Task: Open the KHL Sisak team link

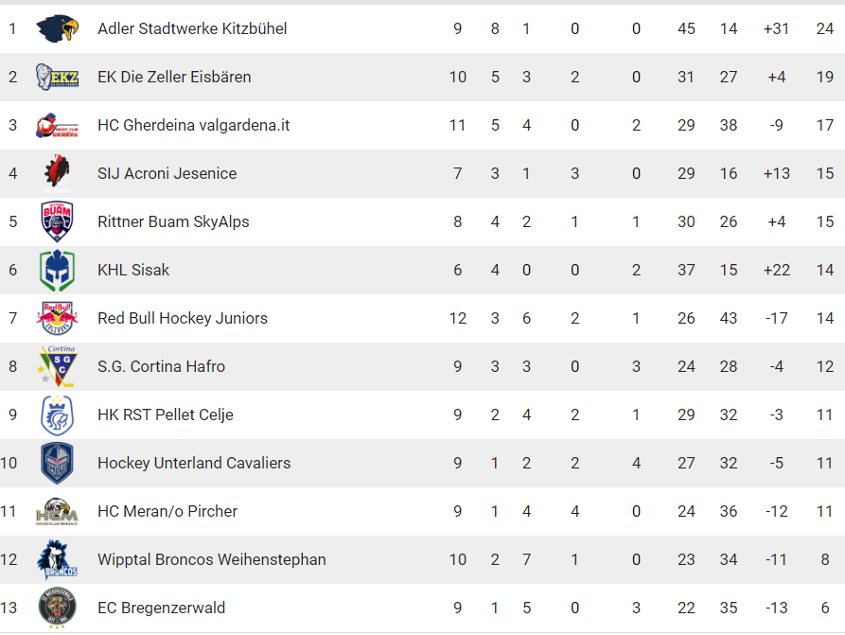Action: point(133,270)
